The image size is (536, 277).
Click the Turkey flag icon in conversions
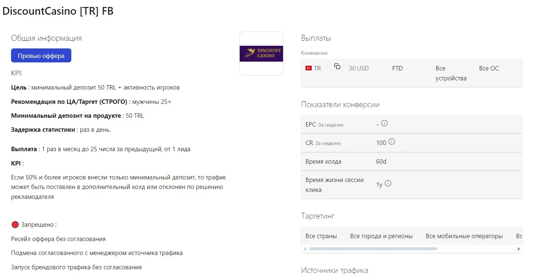308,68
